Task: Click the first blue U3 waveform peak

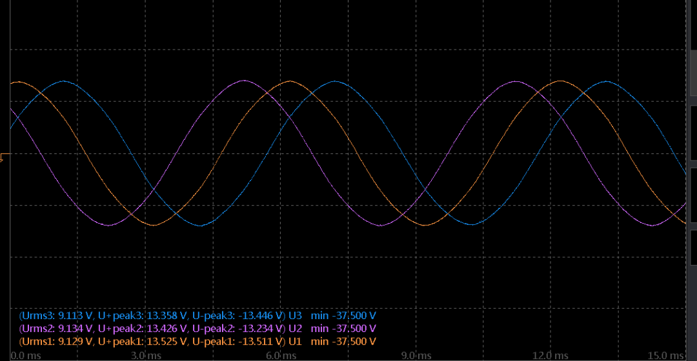Action: [63, 81]
